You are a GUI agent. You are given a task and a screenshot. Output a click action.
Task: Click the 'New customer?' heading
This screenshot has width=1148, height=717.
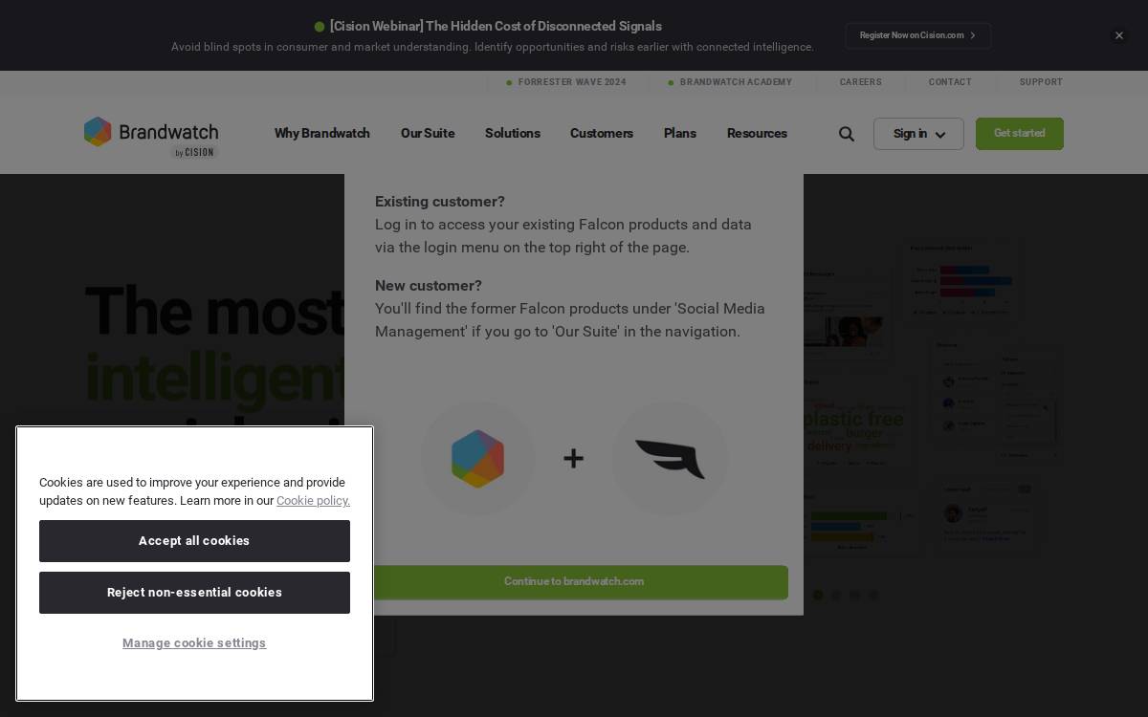(429, 286)
